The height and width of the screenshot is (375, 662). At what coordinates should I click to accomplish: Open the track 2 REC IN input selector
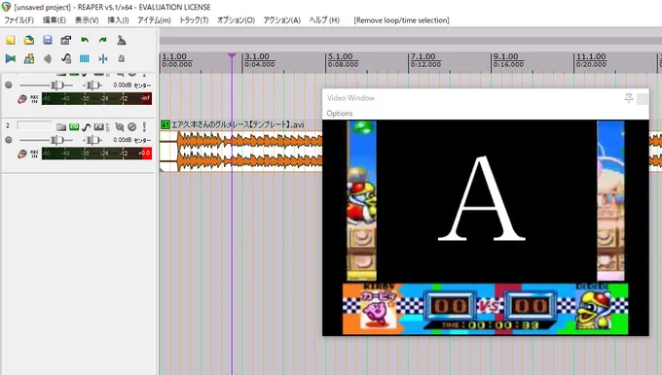click(x=35, y=153)
